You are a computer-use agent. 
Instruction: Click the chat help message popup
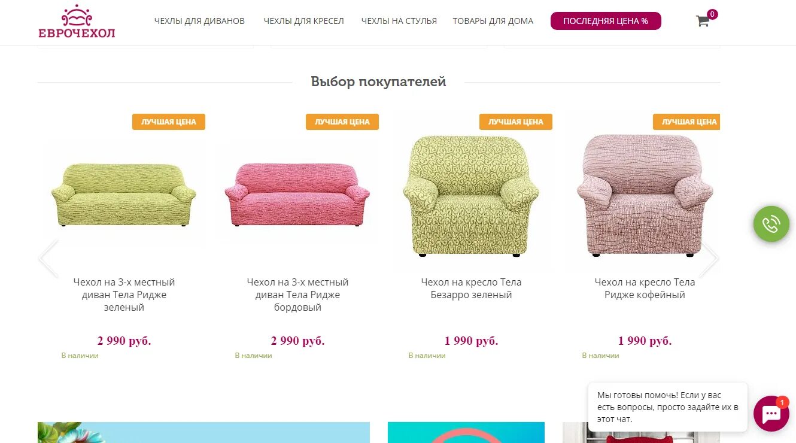click(668, 407)
